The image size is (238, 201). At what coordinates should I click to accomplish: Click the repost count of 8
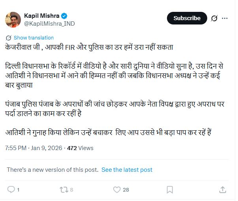71,190
